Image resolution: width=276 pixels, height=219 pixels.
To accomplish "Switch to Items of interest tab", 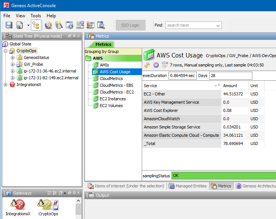I will [x=126, y=186].
